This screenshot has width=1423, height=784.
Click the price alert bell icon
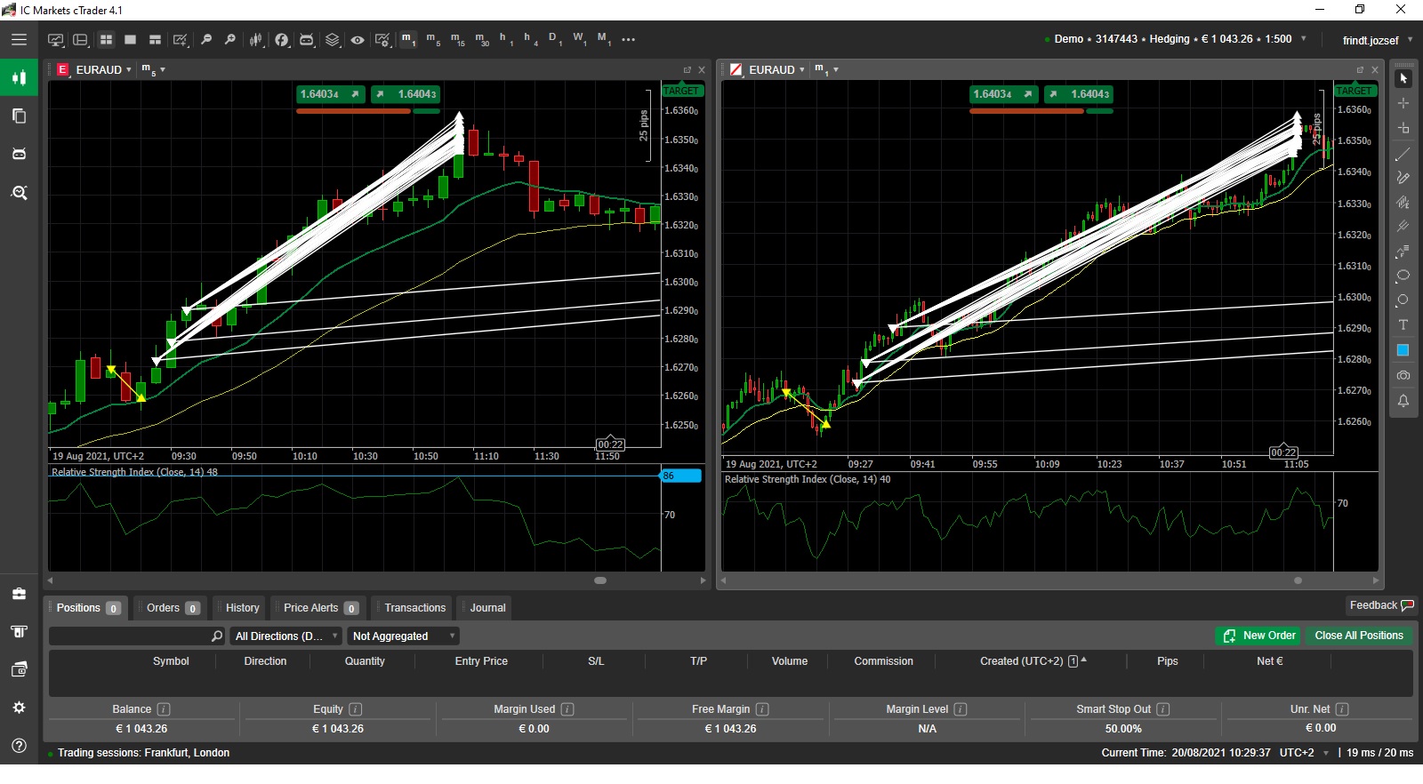tap(1403, 402)
